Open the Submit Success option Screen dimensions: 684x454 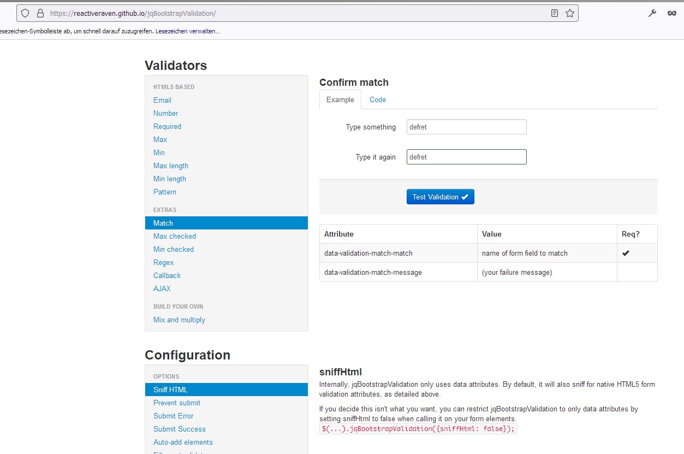[179, 429]
